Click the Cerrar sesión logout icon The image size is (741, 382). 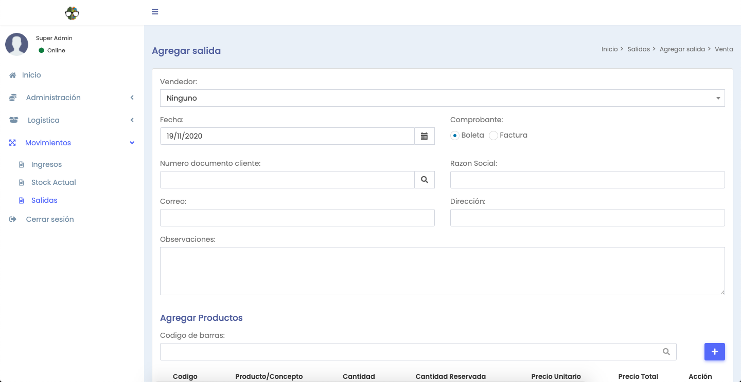(x=13, y=219)
